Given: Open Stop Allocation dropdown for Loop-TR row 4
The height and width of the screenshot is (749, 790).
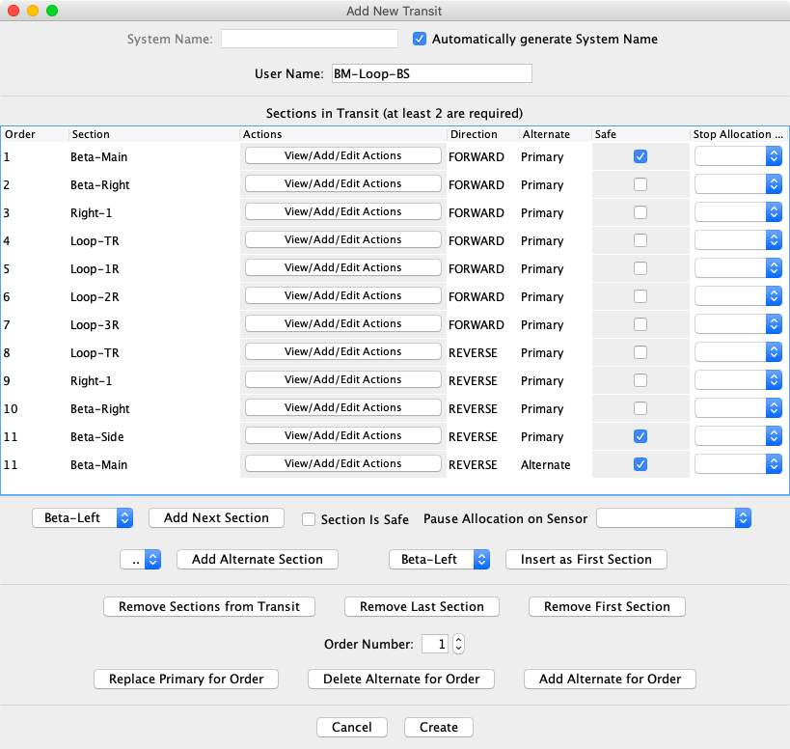Looking at the screenshot, I should point(738,240).
